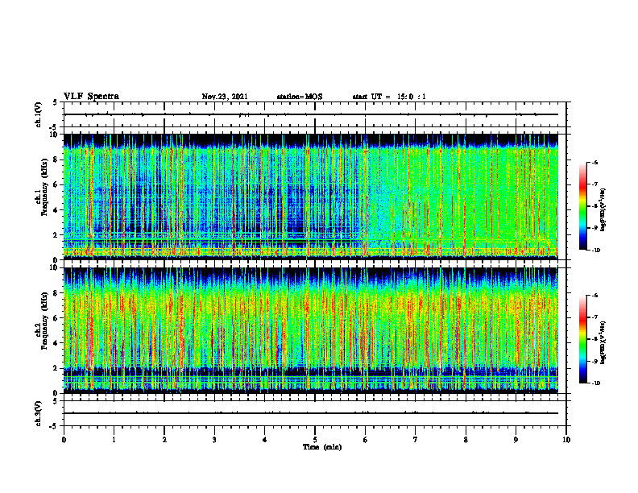Click time axis tick label '10'
638x493 pixels.
coord(566,440)
